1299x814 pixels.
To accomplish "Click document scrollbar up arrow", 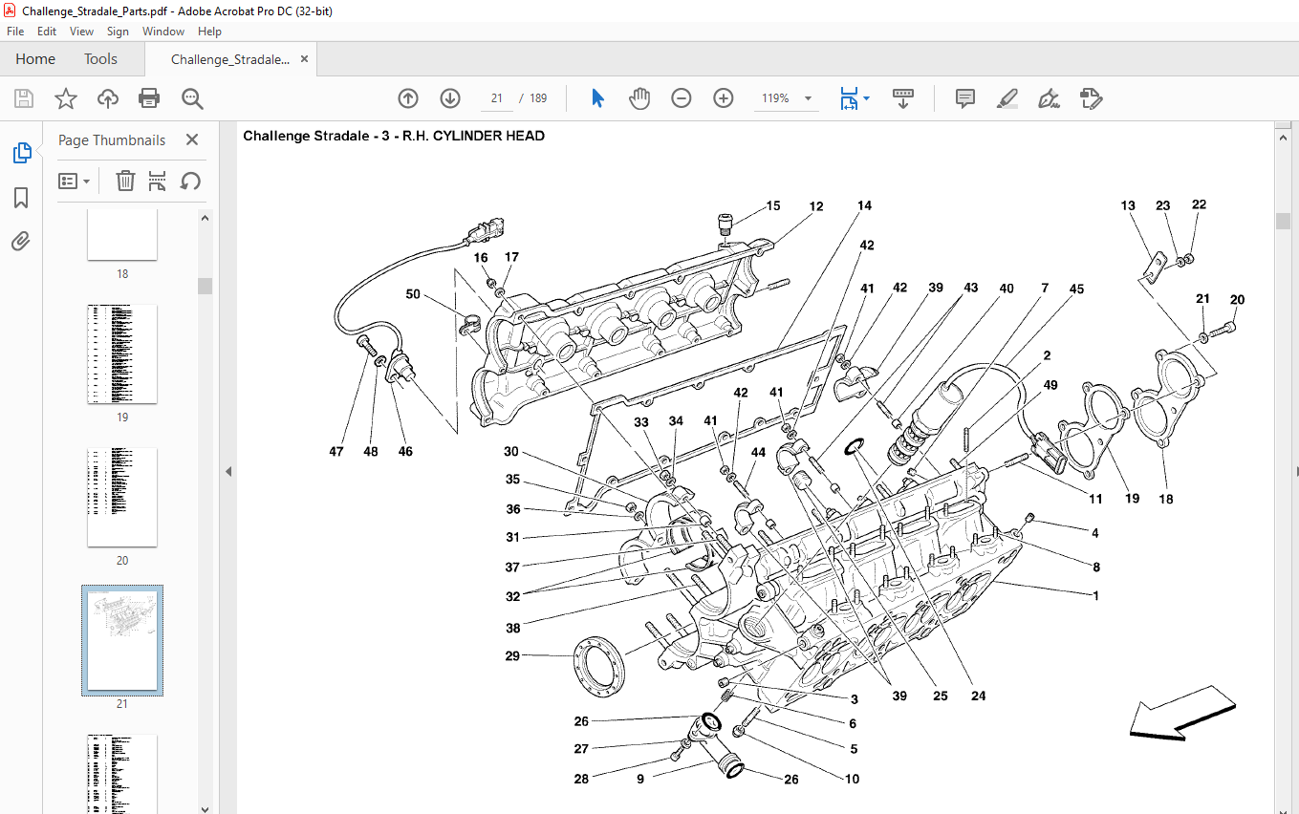I will click(1283, 138).
